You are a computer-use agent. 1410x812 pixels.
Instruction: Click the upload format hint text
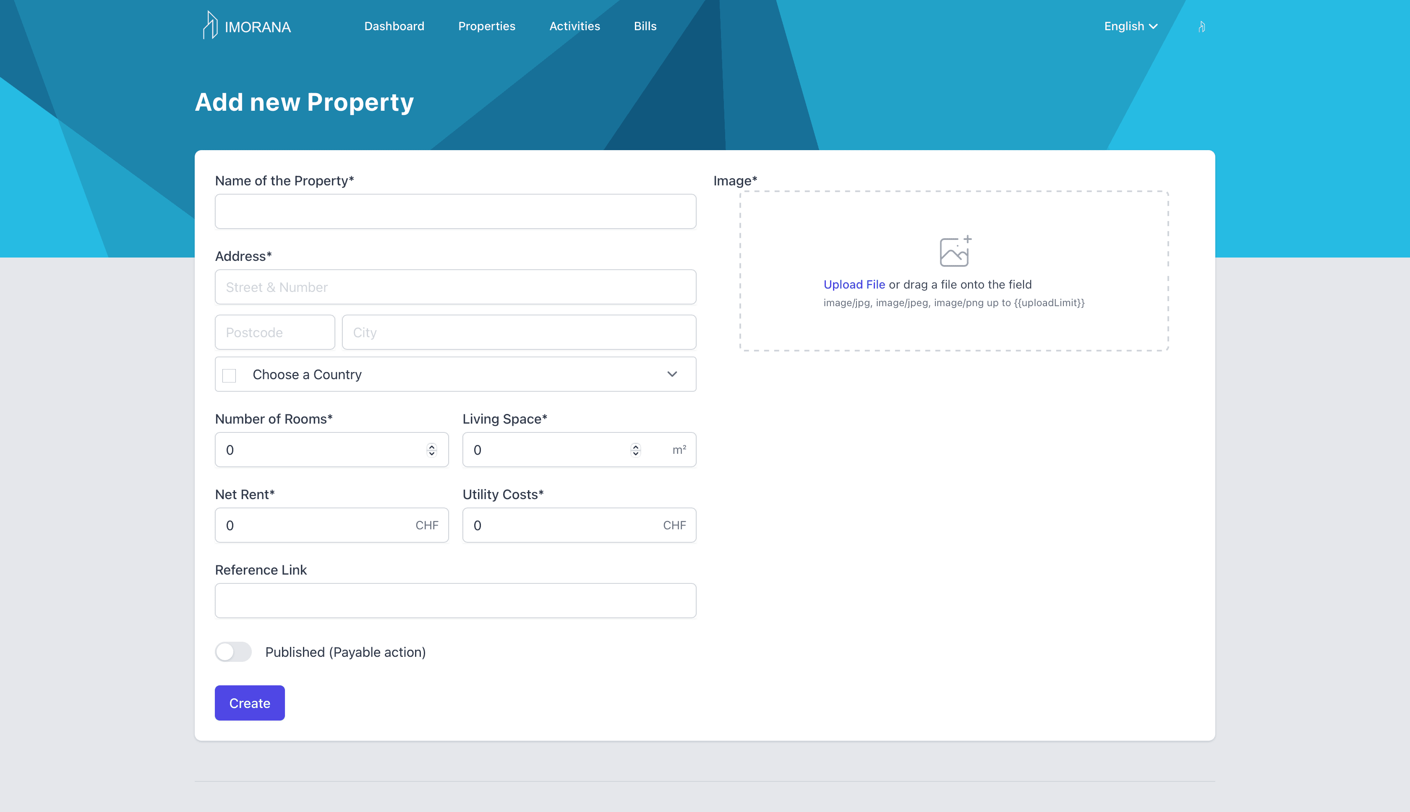point(954,303)
